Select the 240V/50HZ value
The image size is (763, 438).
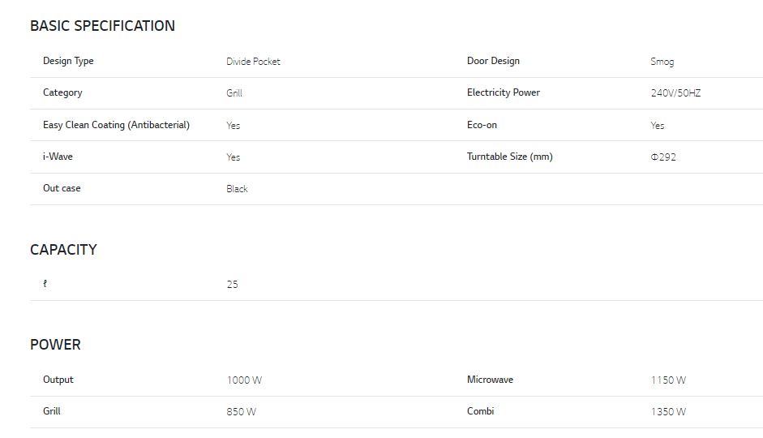(675, 93)
